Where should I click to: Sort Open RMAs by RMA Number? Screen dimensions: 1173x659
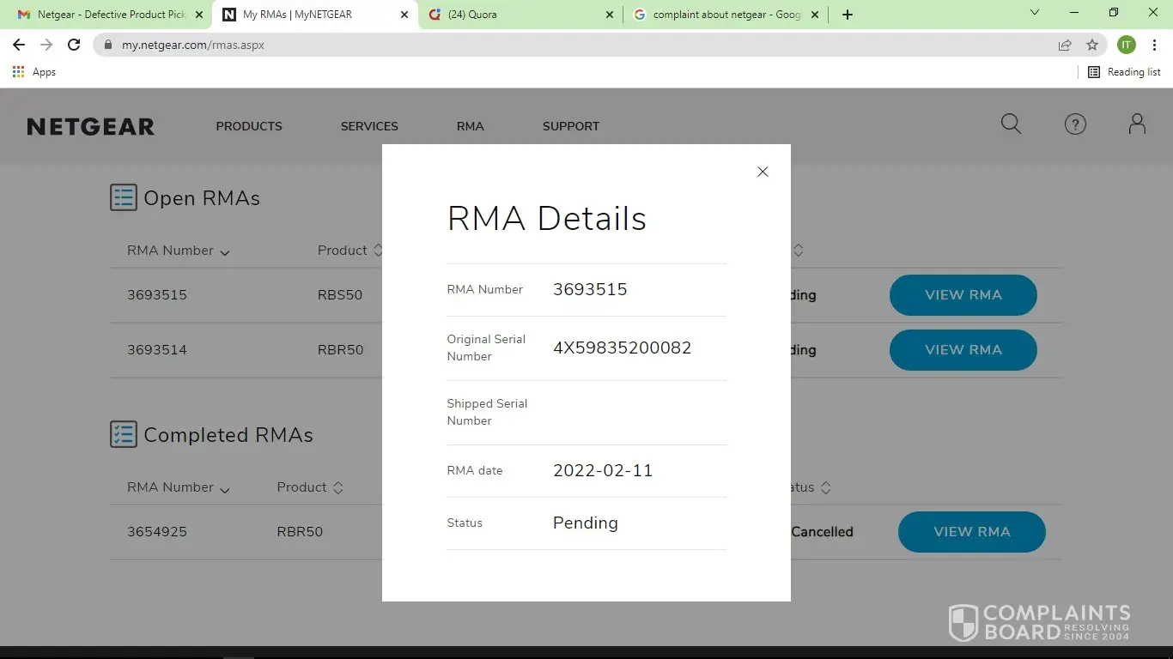pos(178,251)
